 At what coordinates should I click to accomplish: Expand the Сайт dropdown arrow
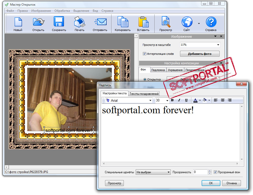pyautogui.click(x=199, y=24)
